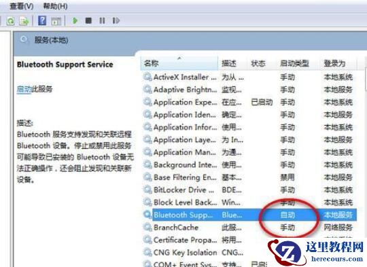Select the Base Filtering Engine row
The height and width of the screenshot is (267, 367).
249,177
